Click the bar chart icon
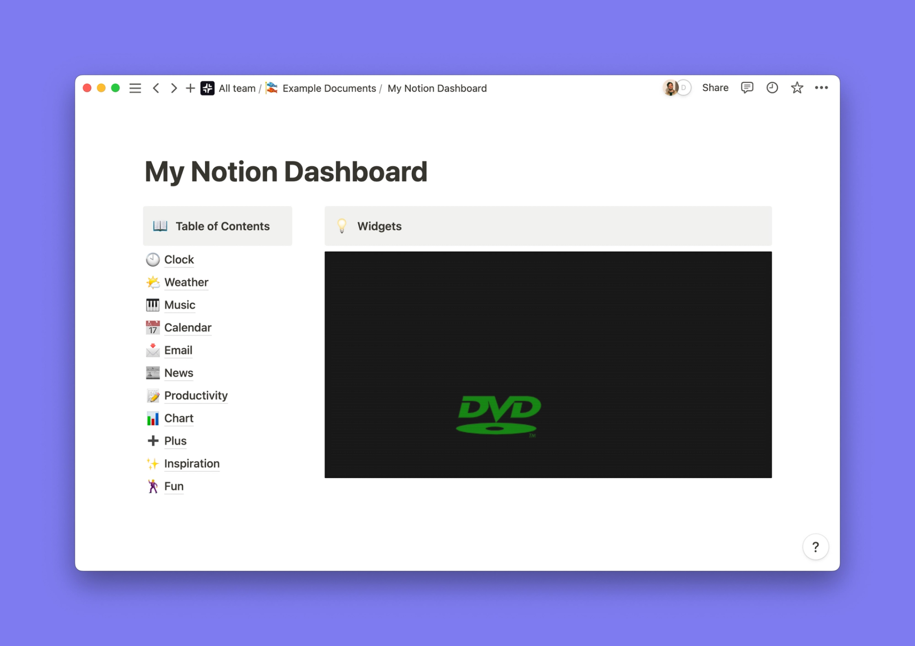The width and height of the screenshot is (915, 646). pos(153,418)
